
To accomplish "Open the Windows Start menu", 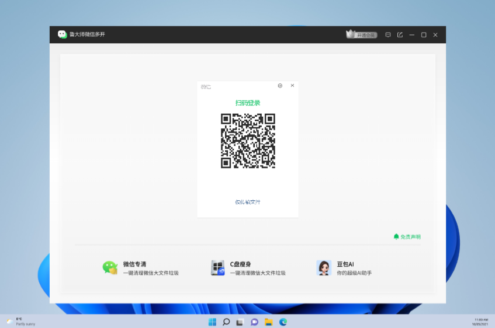I will coord(213,322).
